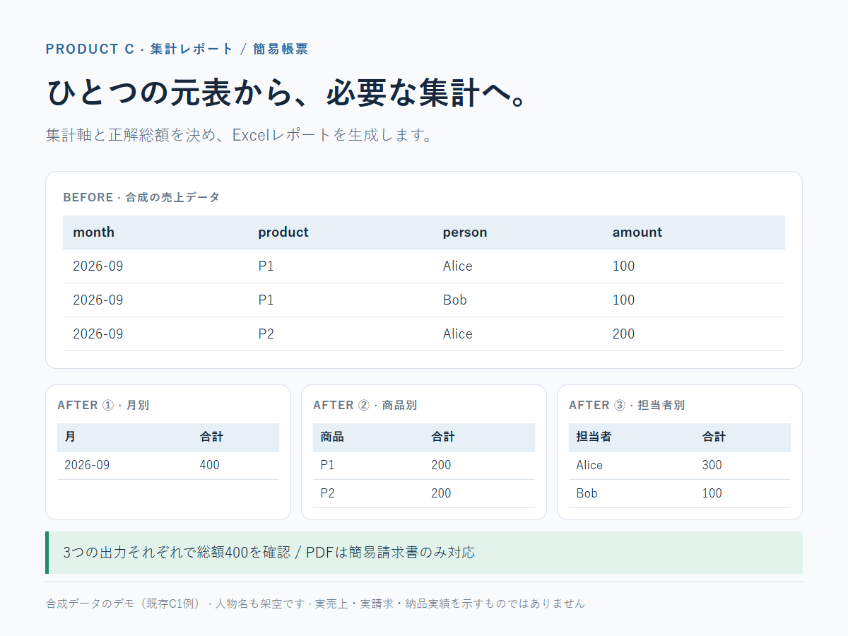Click 'Bob' in the BEFORE table
This screenshot has width=848, height=636.
tap(454, 300)
